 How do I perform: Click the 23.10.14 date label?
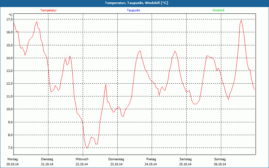click(116, 164)
